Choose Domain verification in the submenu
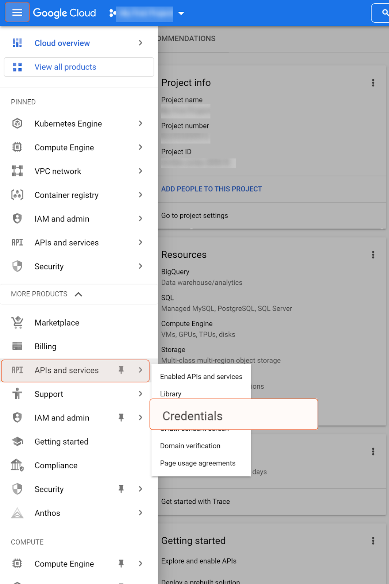The height and width of the screenshot is (584, 389). pyautogui.click(x=190, y=446)
